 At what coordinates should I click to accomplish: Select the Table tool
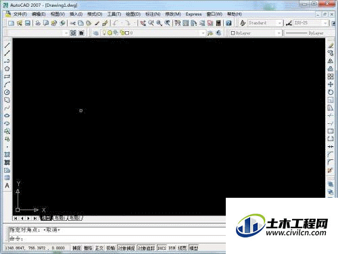tap(7, 178)
